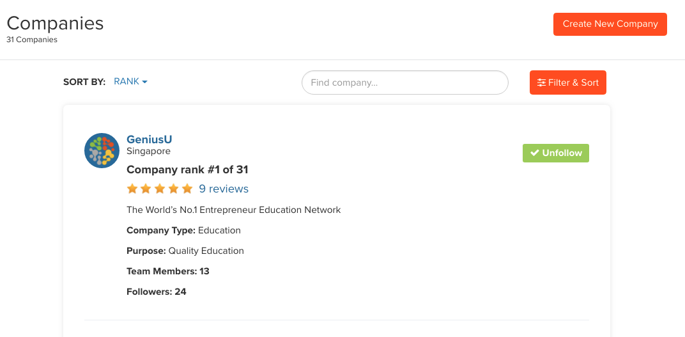
Task: Open the 9 reviews link
Action: point(224,189)
